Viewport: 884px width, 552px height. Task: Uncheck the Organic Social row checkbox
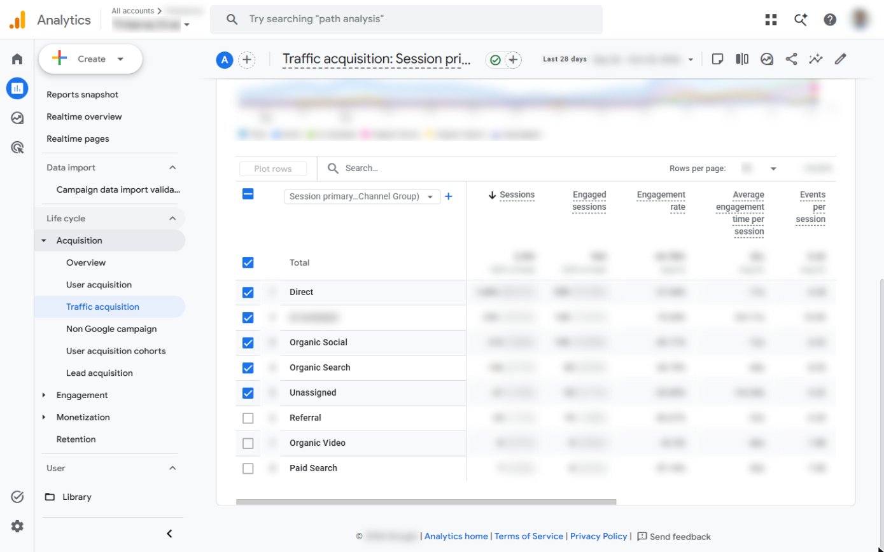point(248,343)
